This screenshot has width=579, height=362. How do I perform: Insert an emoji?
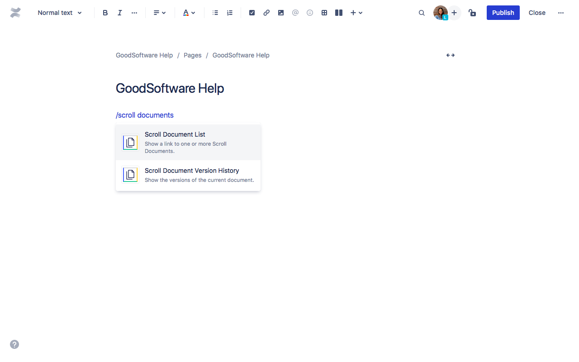tap(310, 13)
